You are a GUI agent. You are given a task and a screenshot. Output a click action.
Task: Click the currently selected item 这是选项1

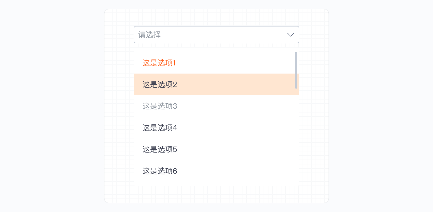tap(159, 63)
